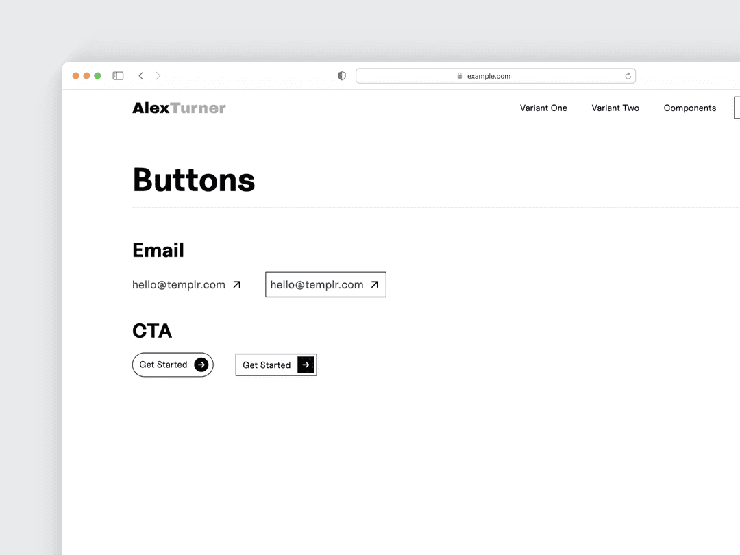
Task: Click the orange traffic light button
Action: [x=75, y=75]
